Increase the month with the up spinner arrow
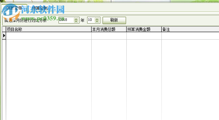219x120 pixels. pyautogui.click(x=97, y=19)
